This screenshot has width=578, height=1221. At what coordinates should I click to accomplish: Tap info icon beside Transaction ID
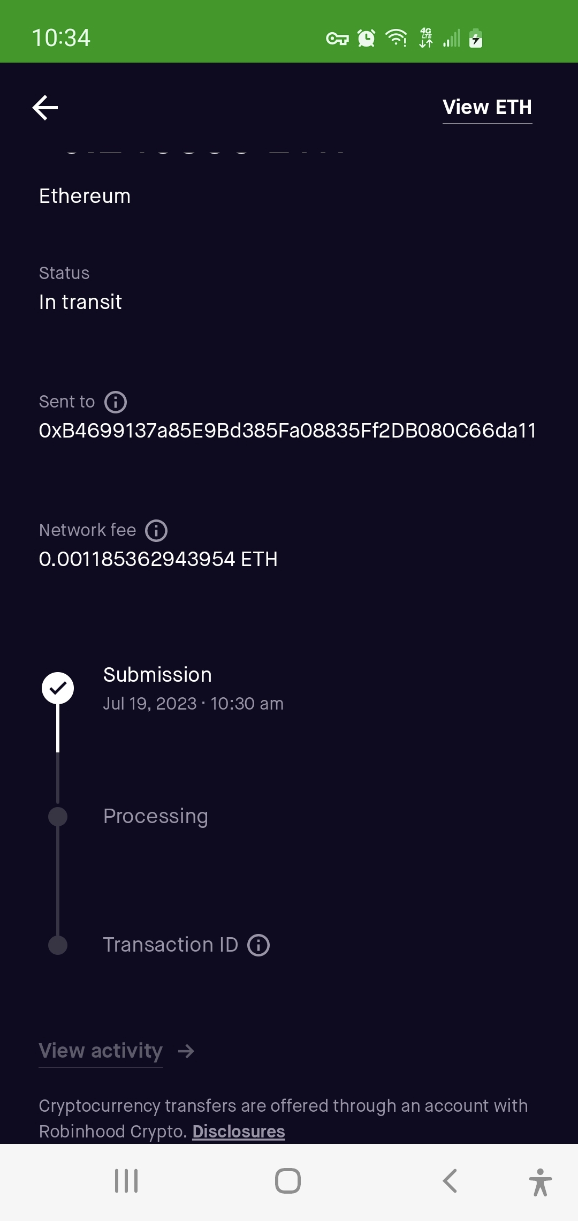258,945
